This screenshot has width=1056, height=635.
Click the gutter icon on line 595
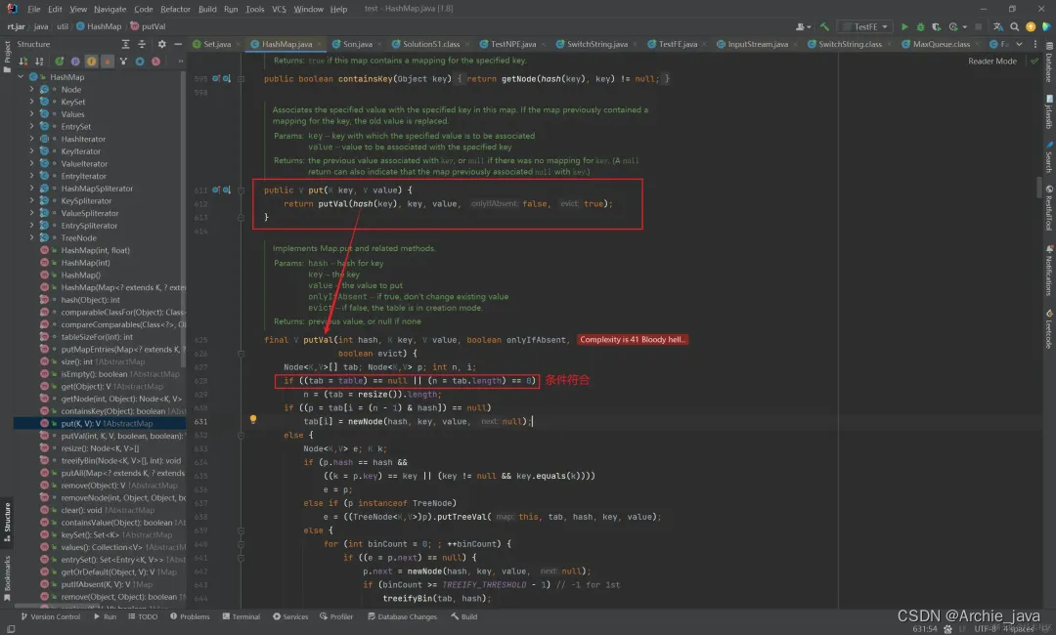[216, 79]
